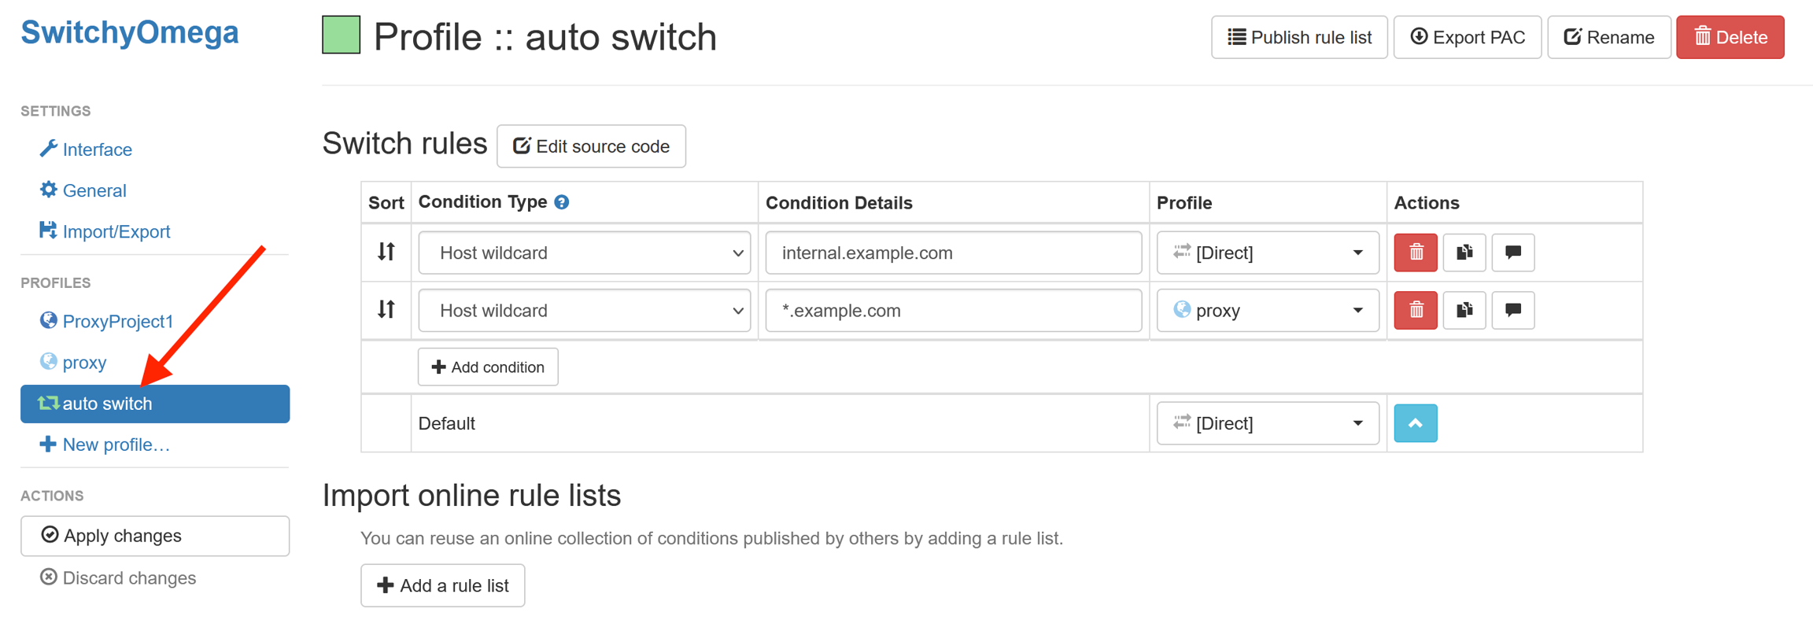
Task: Click the Condition Type help icon
Action: tap(561, 202)
